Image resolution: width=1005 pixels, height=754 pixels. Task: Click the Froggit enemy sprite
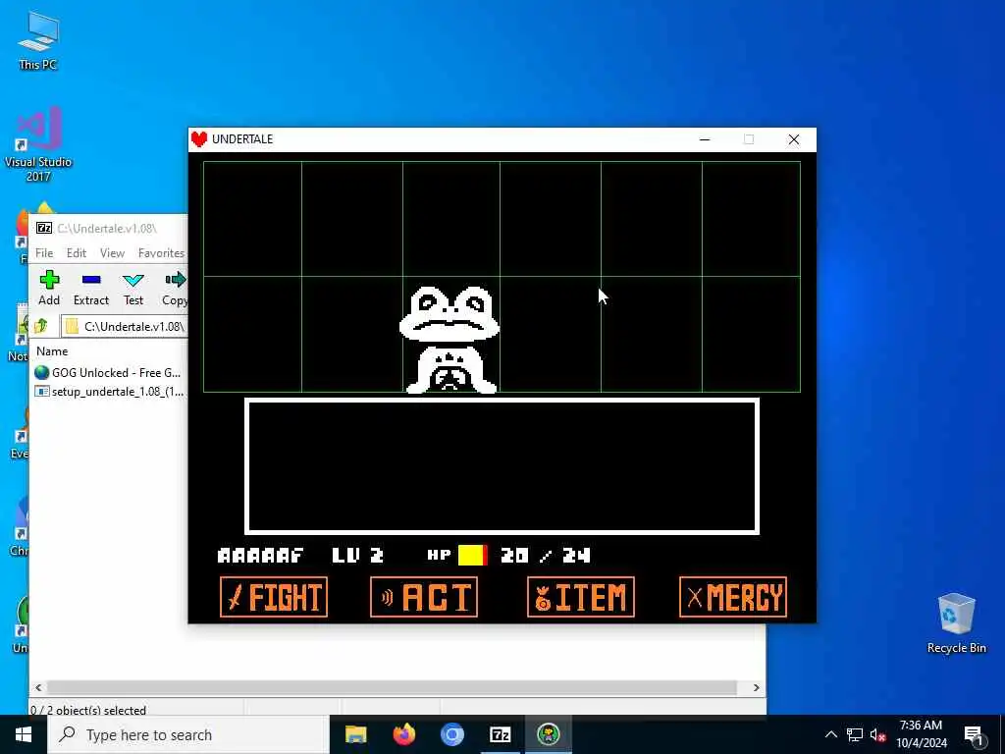[x=450, y=339]
